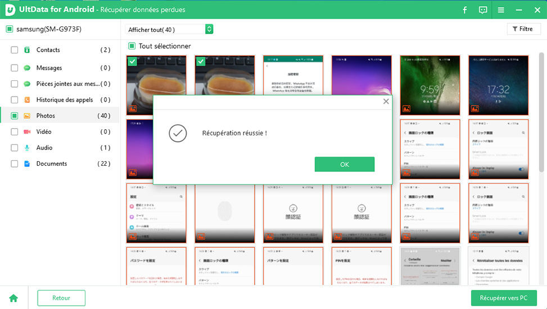Click the image icon on 9:59 thumbnail
The height and width of the screenshot is (309, 547).
coord(406,109)
